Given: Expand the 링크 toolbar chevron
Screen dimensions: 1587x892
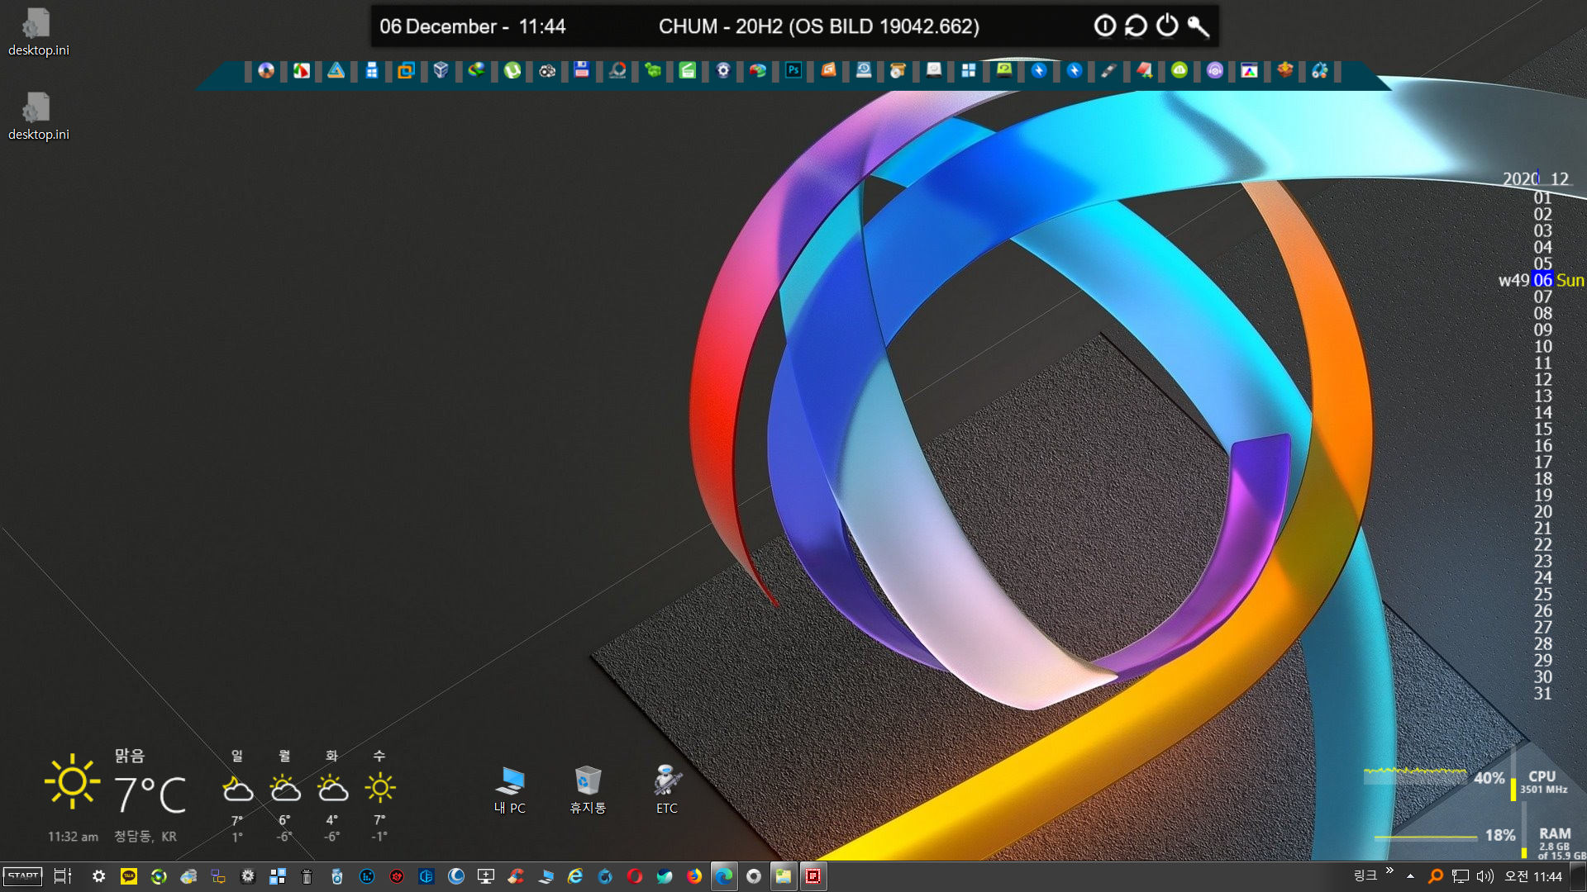Looking at the screenshot, I should coord(1389,871).
